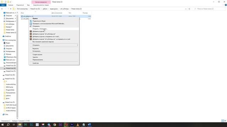The image size is (227, 127).
Task: Click inside the folder search field
Action: point(209,9)
